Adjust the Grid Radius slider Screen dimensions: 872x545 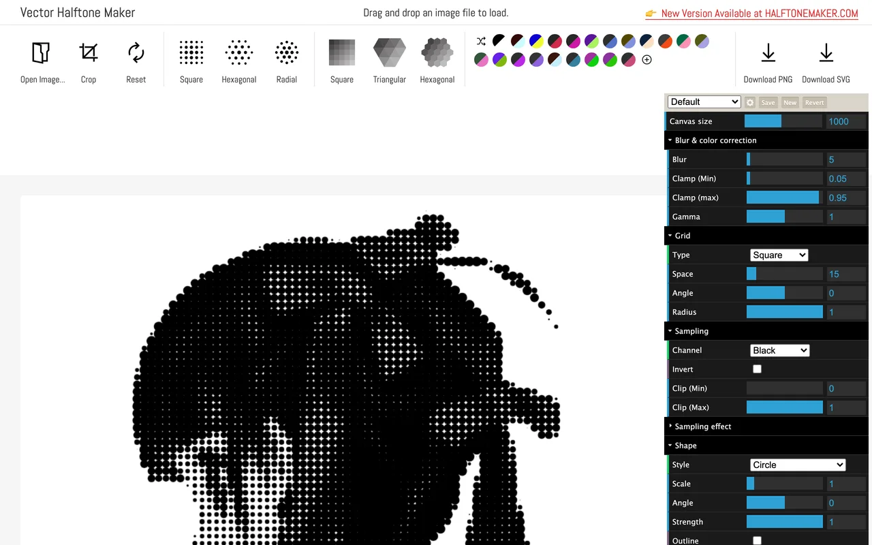point(785,312)
